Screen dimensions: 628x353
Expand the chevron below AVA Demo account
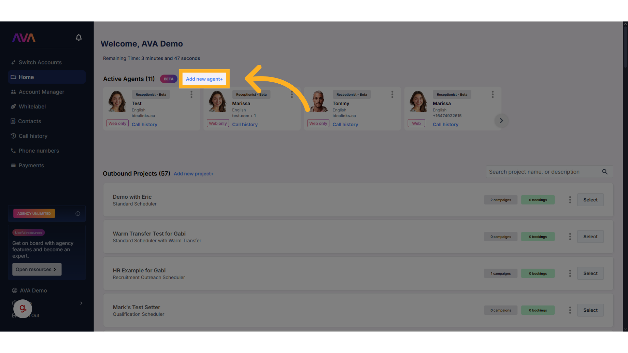click(x=81, y=303)
